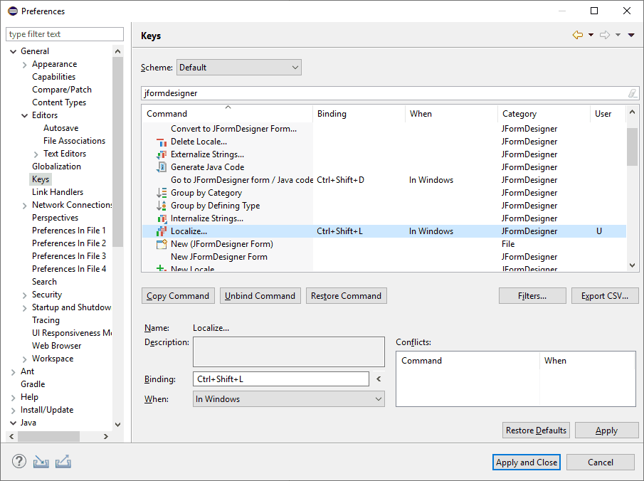Open the binding insert-key arrow button

tap(379, 379)
